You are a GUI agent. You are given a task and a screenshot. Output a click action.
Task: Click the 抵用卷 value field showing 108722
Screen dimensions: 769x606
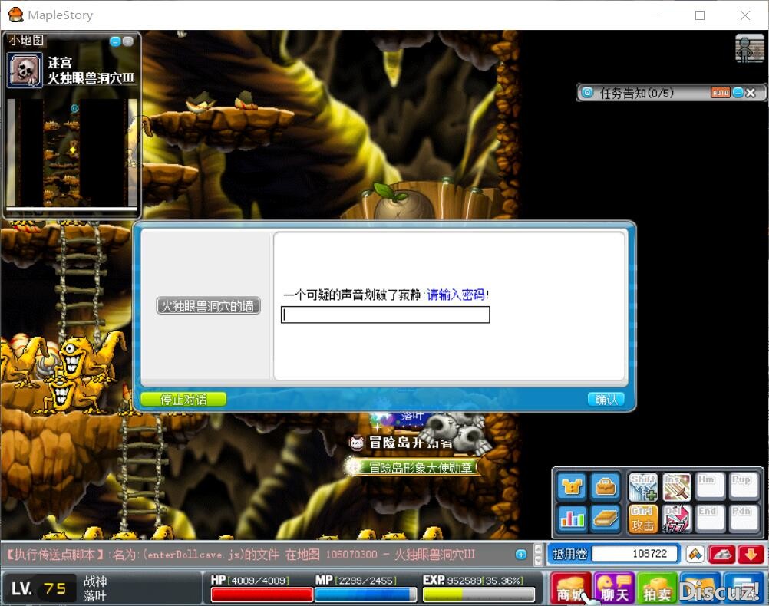635,554
